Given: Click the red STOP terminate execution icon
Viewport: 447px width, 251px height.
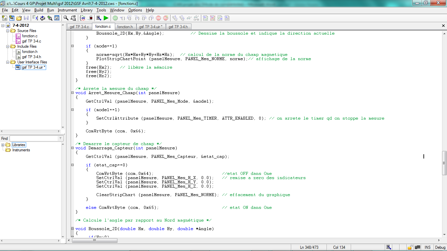Looking at the screenshot, I should coord(158,18).
